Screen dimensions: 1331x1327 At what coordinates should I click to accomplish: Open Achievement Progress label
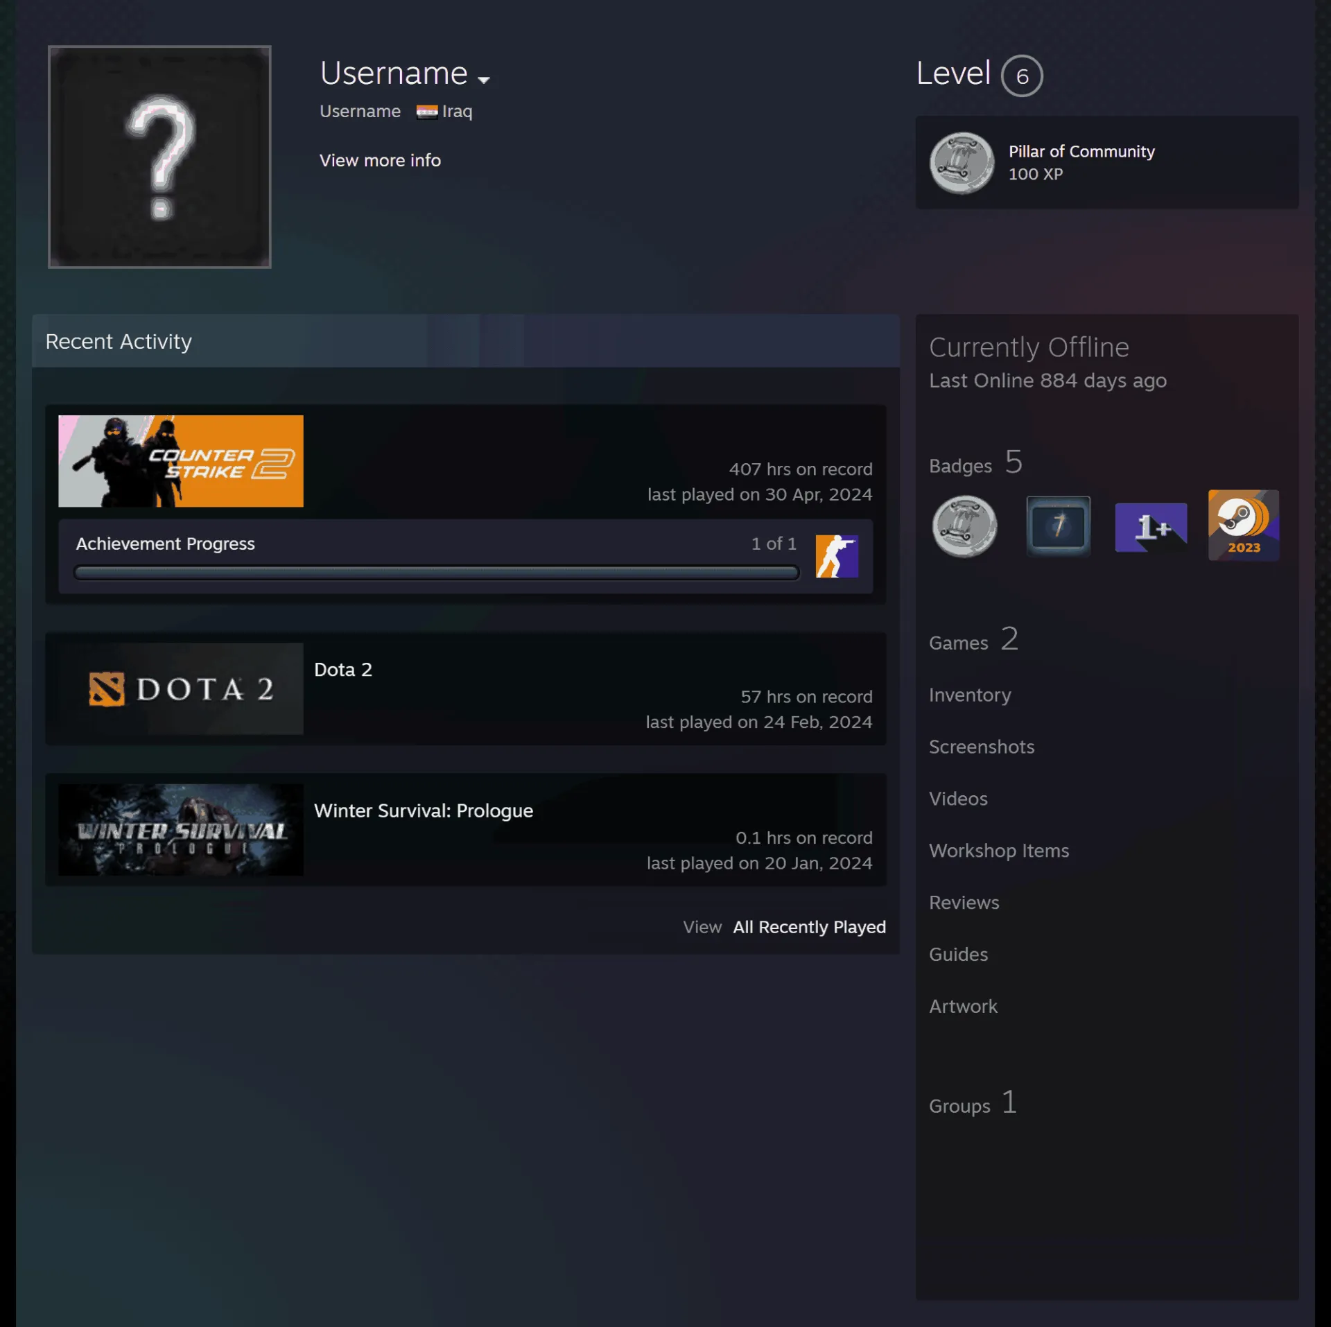coord(166,544)
